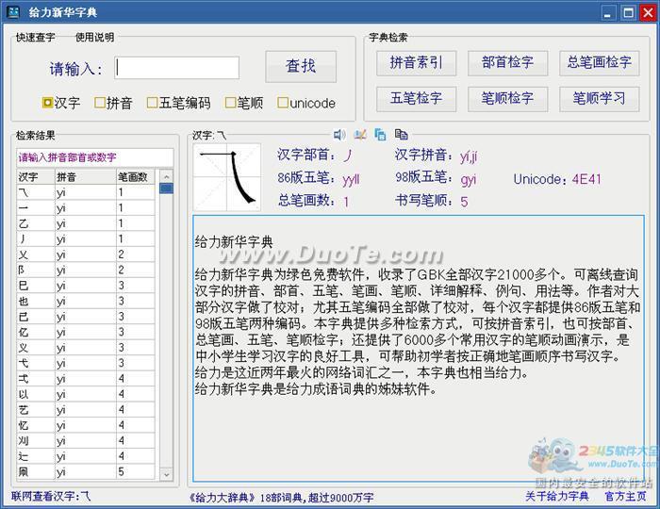660x509 pixels.
Task: Close the 给力新华字典 window
Action: coord(648,13)
